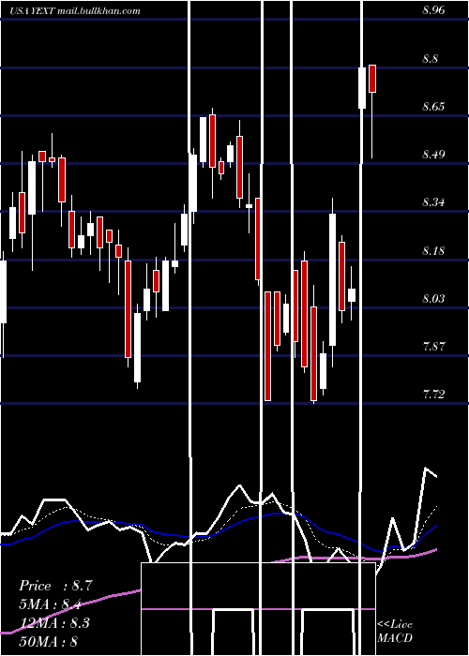
Task: Click the 8.65 price axis label
Action: click(433, 107)
